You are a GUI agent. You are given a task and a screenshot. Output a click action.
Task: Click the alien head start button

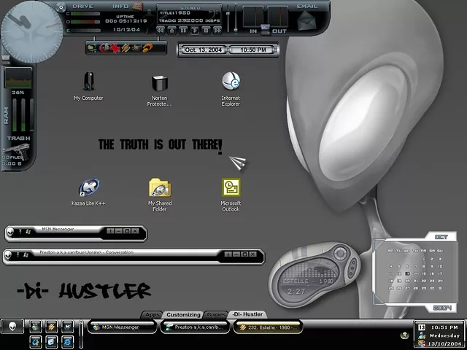tap(12, 327)
